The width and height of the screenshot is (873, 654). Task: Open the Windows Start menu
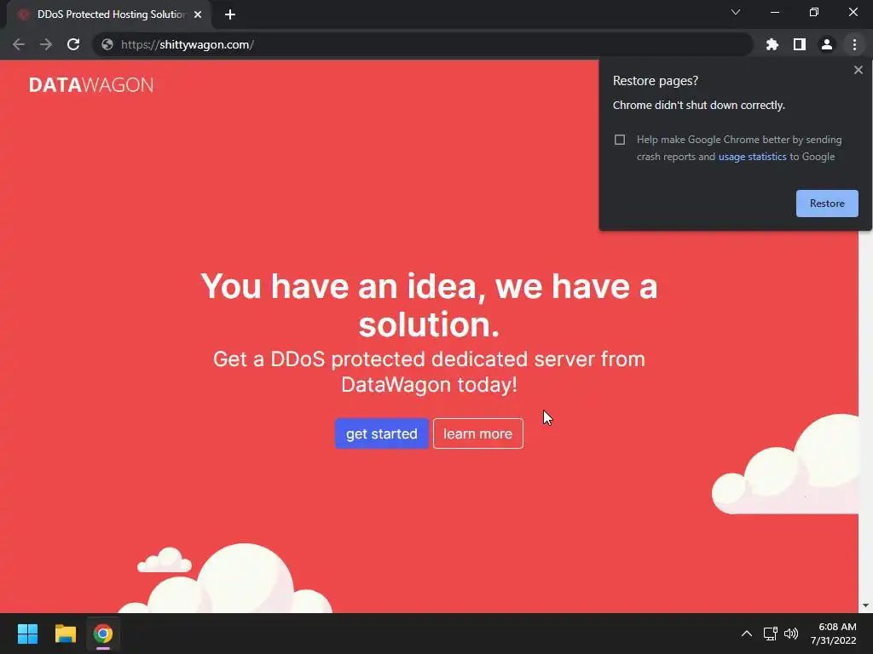[x=27, y=634]
